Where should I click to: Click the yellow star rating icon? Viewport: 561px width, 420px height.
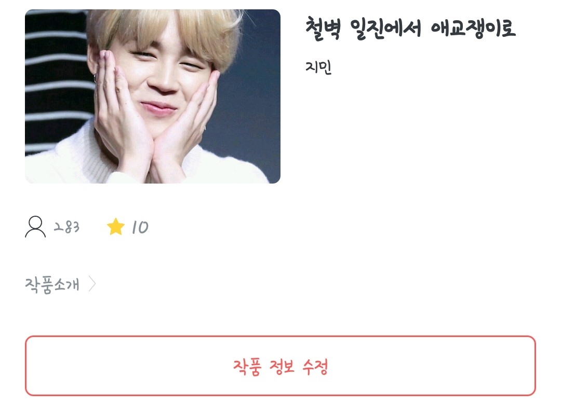(x=115, y=227)
